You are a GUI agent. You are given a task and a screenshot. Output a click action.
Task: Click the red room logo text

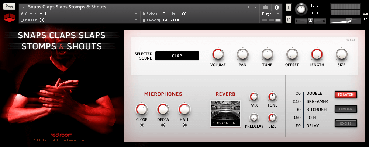click(61, 135)
